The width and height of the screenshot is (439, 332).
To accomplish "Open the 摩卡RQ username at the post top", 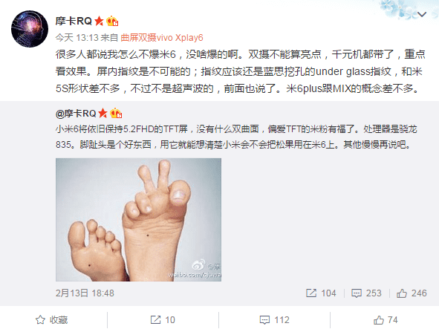I will (x=74, y=21).
